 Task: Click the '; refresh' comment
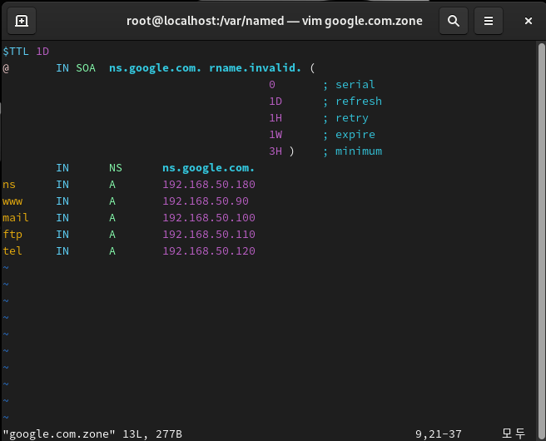coord(352,102)
